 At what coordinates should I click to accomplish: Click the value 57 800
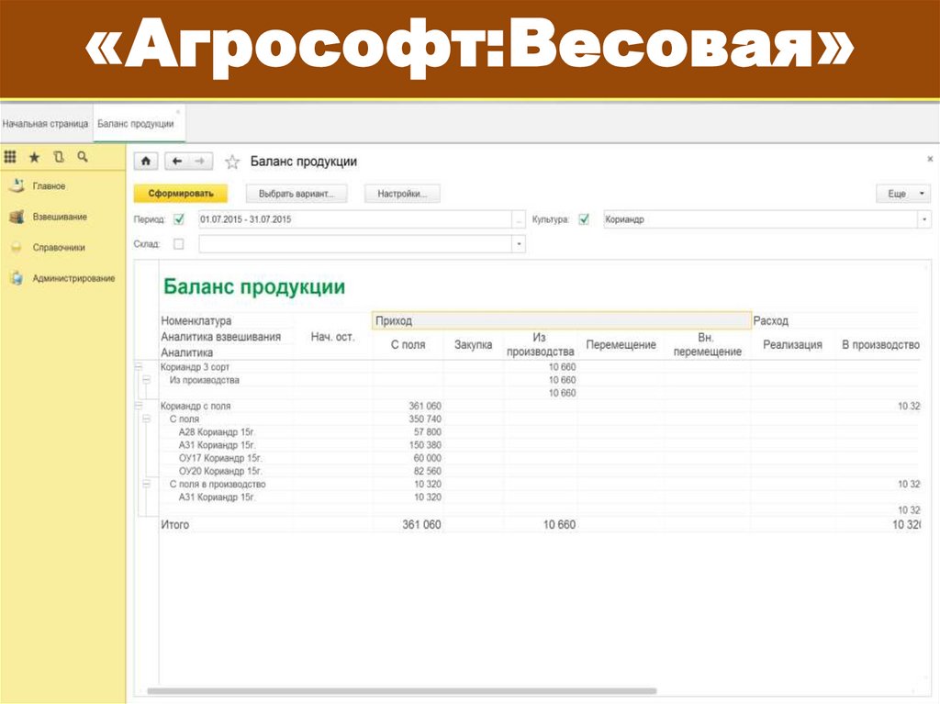(x=428, y=431)
